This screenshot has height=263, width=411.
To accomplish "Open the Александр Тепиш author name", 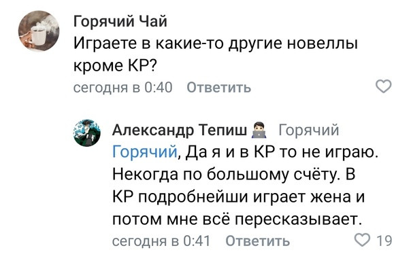I will coord(180,130).
